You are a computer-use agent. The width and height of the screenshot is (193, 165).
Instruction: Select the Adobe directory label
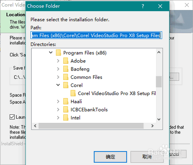coord(78,61)
